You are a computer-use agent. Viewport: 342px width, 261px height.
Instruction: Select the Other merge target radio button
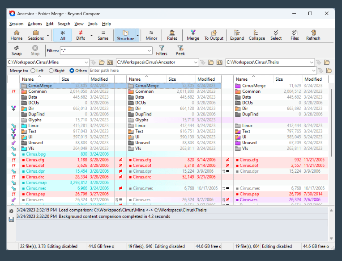click(72, 70)
